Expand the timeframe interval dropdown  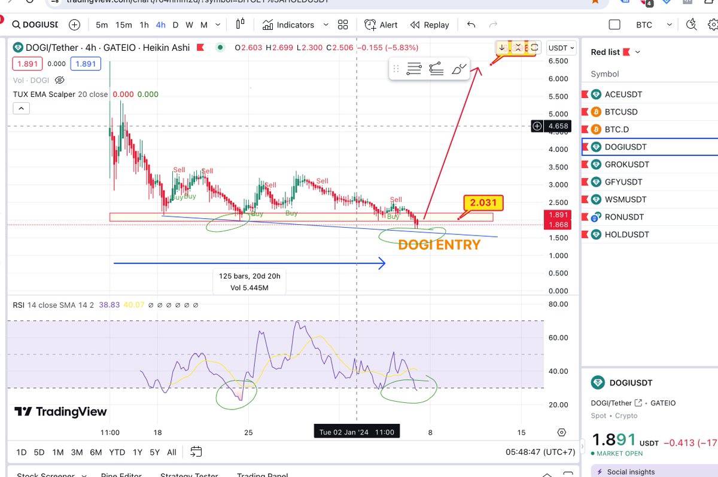pyautogui.click(x=218, y=25)
